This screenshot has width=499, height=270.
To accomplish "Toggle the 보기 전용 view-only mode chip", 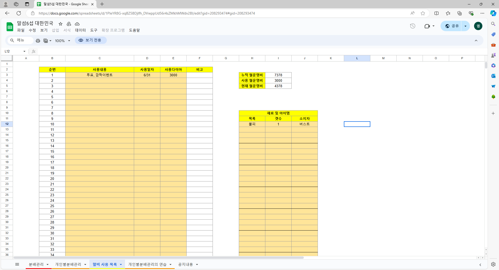I will click(x=90, y=40).
